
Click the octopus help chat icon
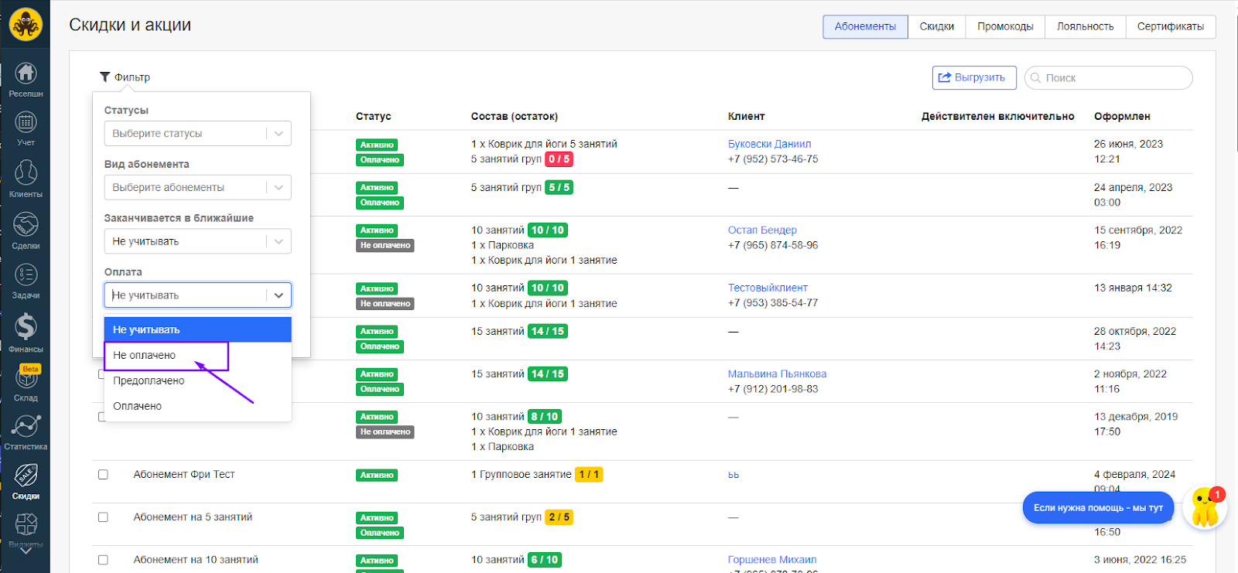1205,508
